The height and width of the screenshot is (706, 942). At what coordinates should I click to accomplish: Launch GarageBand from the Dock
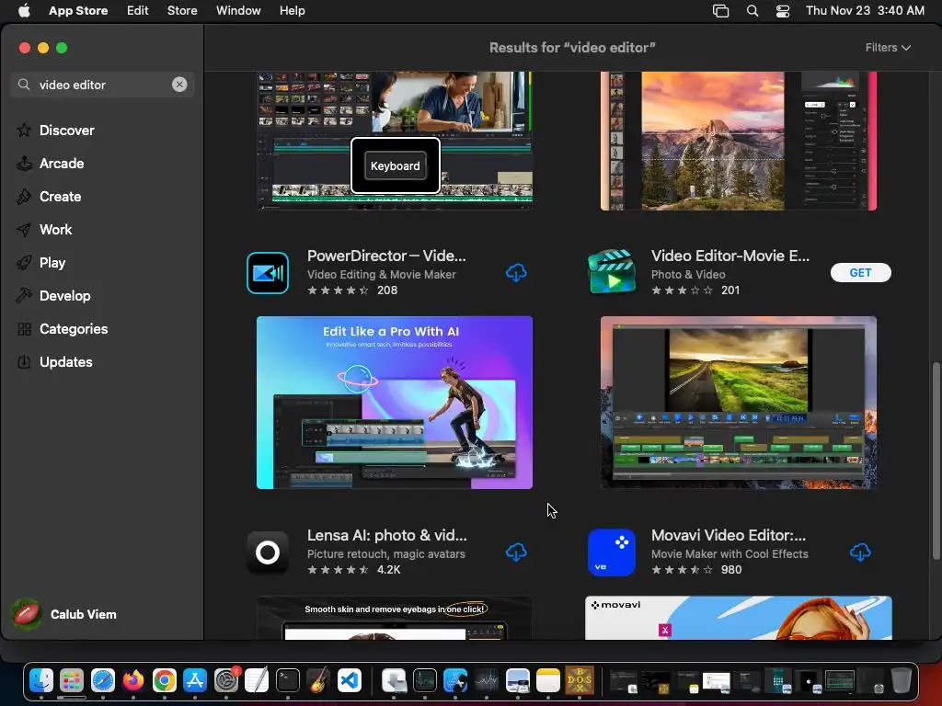point(318,681)
